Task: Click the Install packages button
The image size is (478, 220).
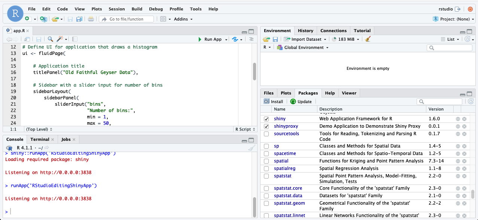Action: pyautogui.click(x=273, y=102)
